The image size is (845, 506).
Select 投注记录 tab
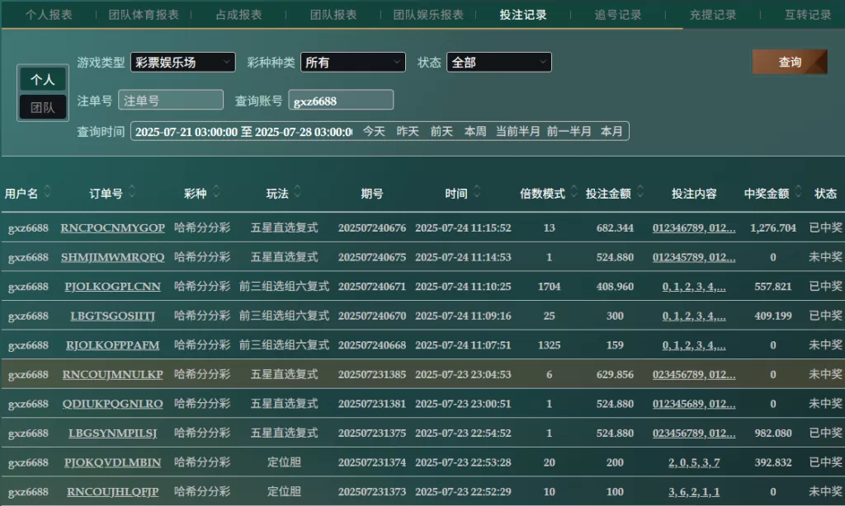[523, 15]
